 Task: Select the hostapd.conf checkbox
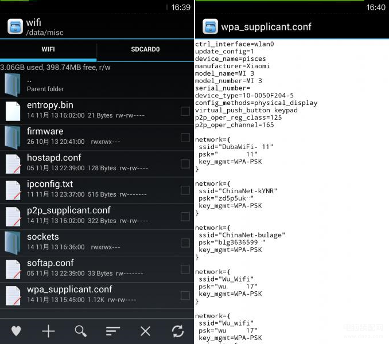(x=185, y=164)
